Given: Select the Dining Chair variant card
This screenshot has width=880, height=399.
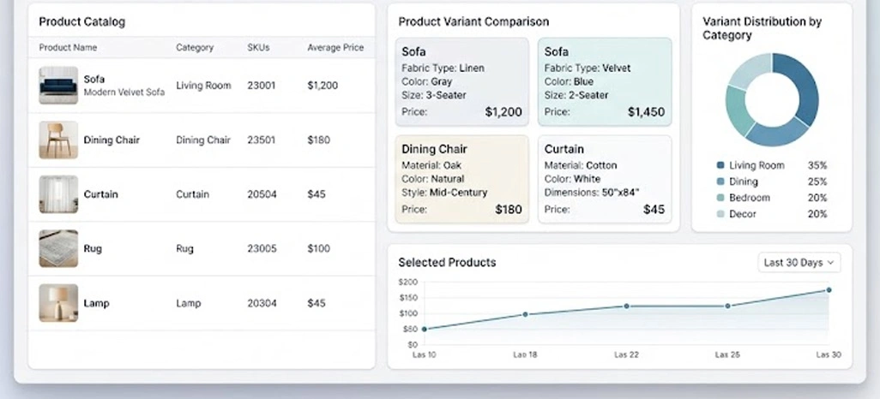Looking at the screenshot, I should coord(462,179).
